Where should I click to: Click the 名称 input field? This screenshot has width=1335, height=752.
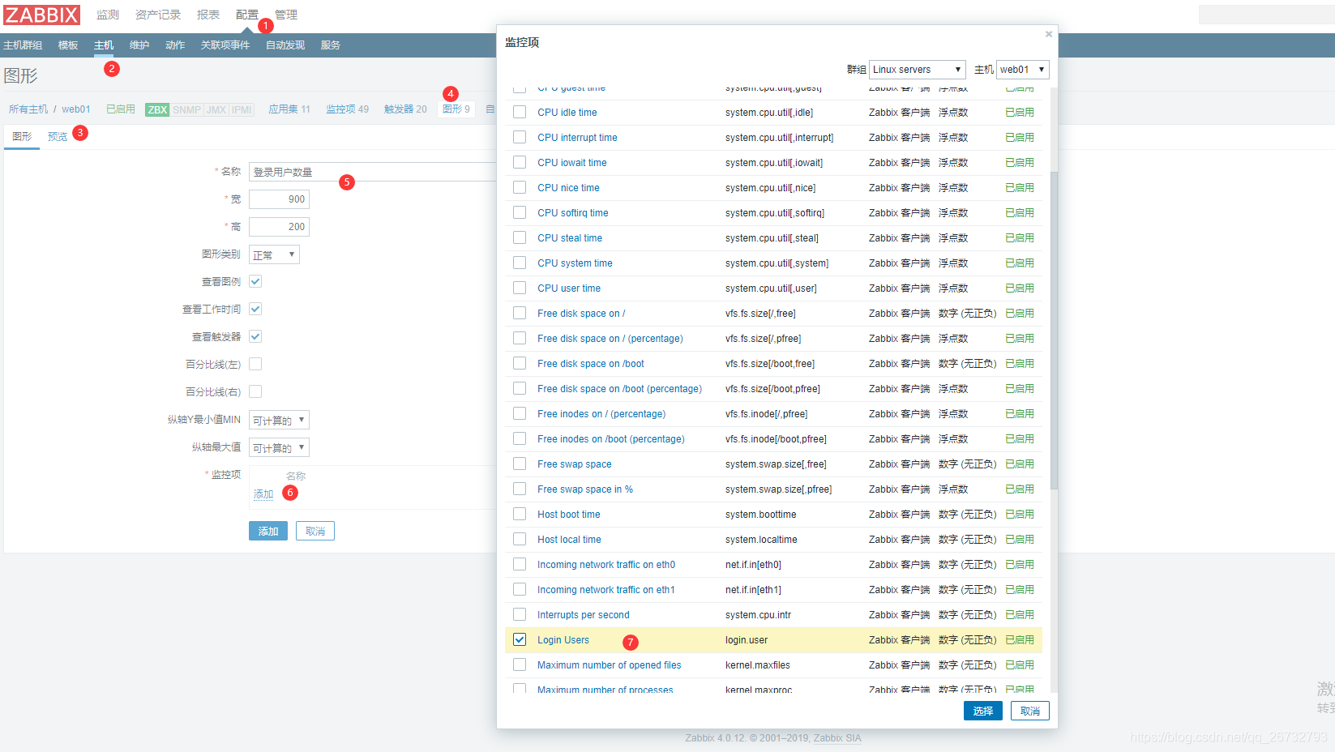point(373,172)
